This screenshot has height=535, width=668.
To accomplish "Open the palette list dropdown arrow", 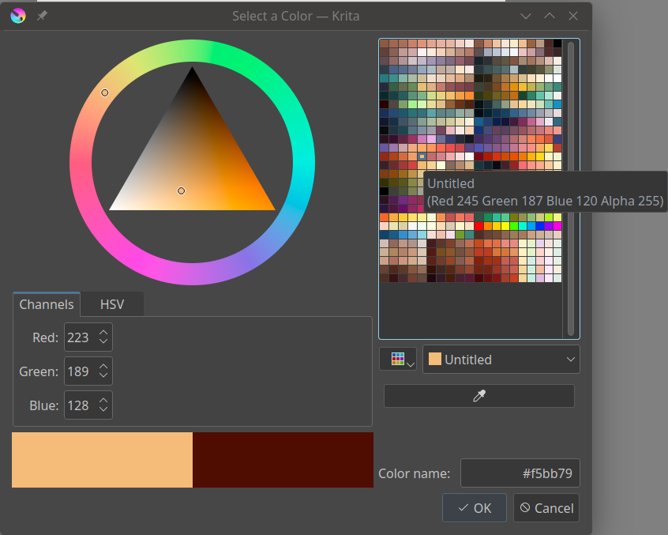I will [411, 364].
